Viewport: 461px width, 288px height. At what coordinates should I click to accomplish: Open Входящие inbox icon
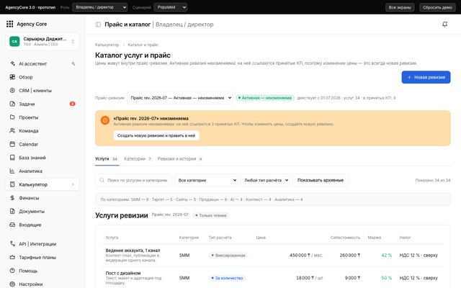point(12,225)
